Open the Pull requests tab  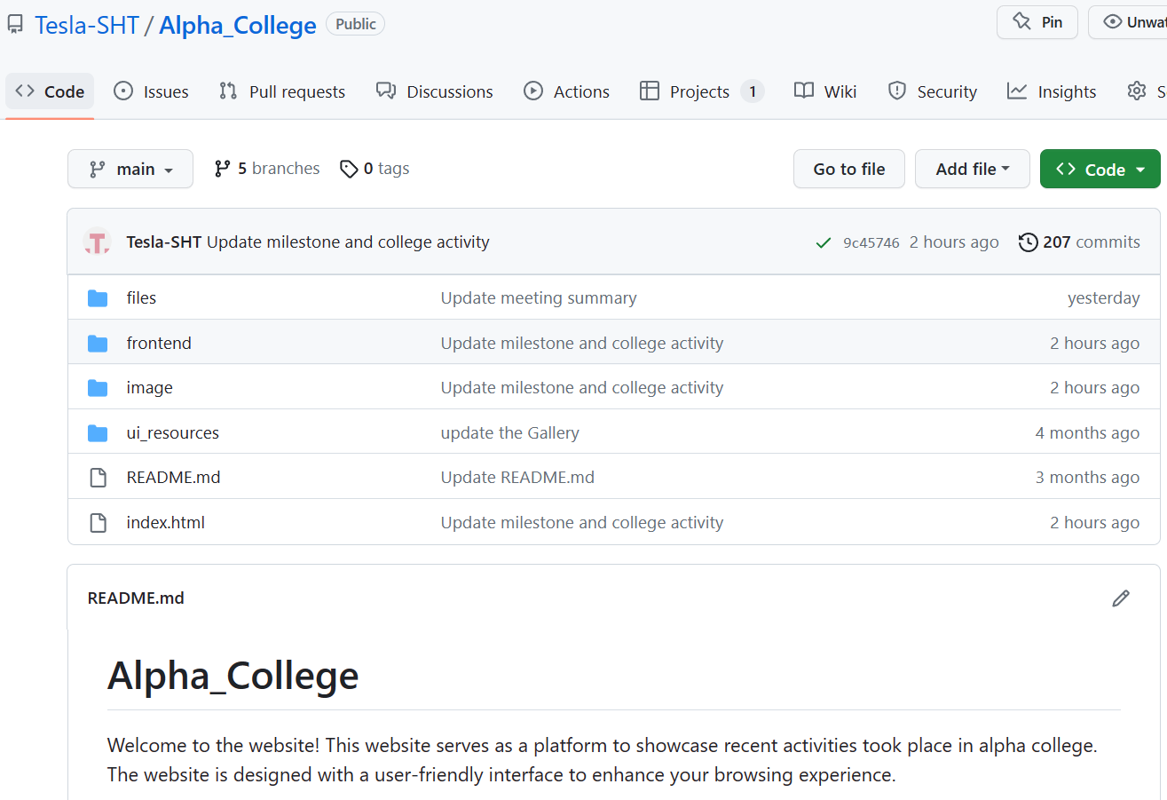pyautogui.click(x=281, y=91)
